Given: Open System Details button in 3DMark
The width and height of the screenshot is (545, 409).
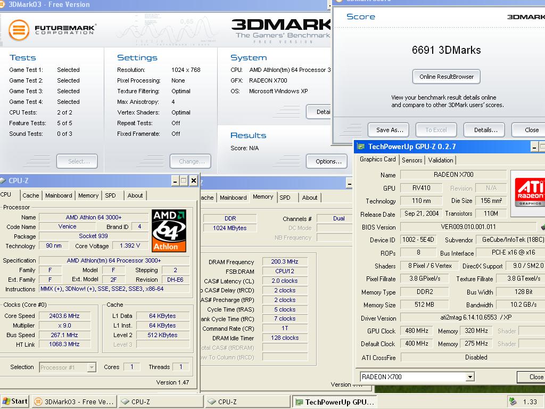Looking at the screenshot, I should 319,112.
